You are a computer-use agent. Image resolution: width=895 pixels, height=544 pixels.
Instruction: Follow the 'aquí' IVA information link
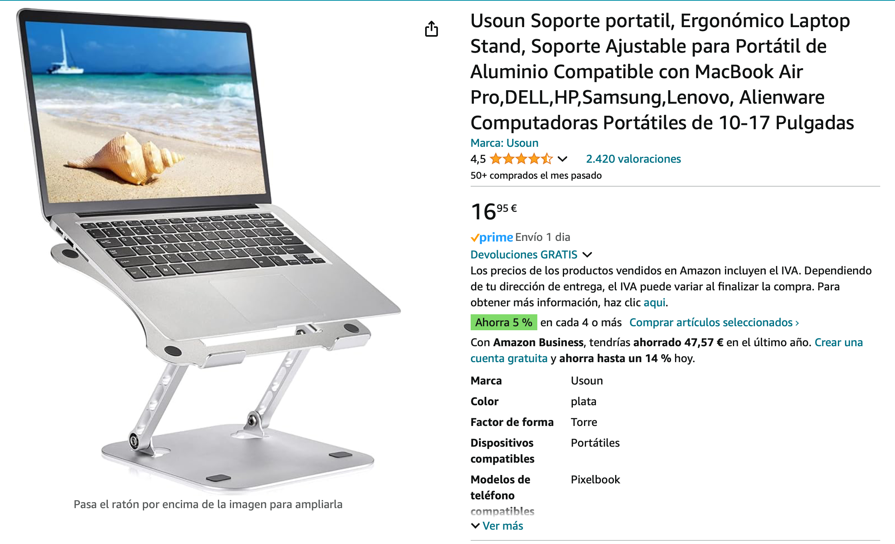pyautogui.click(x=654, y=302)
